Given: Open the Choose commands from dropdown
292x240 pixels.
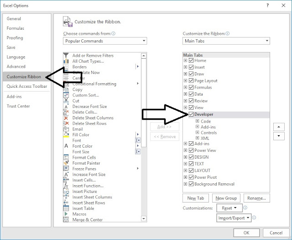Looking at the screenshot, I should click(x=105, y=41).
